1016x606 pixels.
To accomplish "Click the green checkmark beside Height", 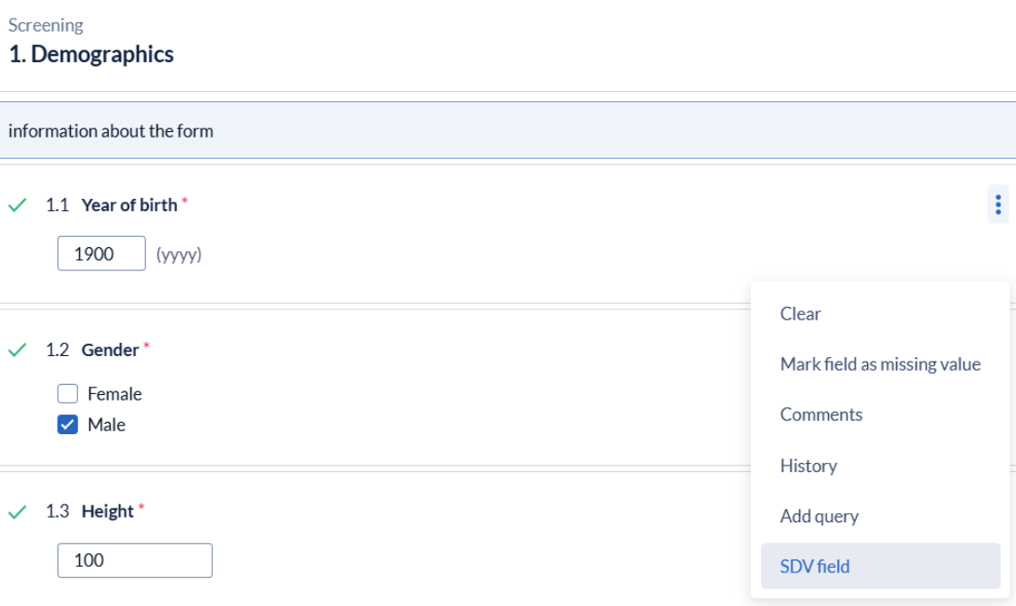I will click(17, 512).
